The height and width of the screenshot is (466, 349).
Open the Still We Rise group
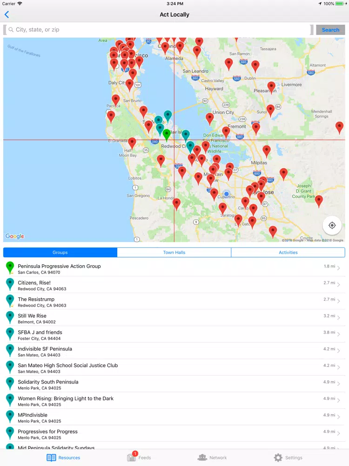(x=174, y=318)
